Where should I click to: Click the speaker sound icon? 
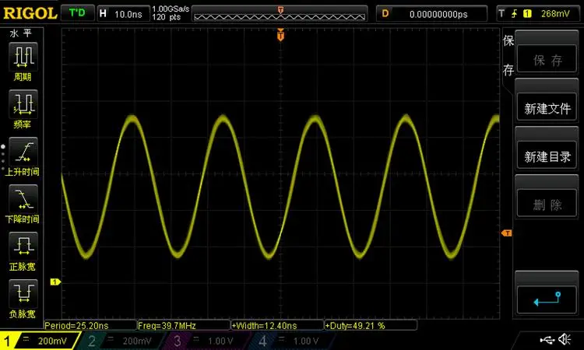tap(565, 339)
